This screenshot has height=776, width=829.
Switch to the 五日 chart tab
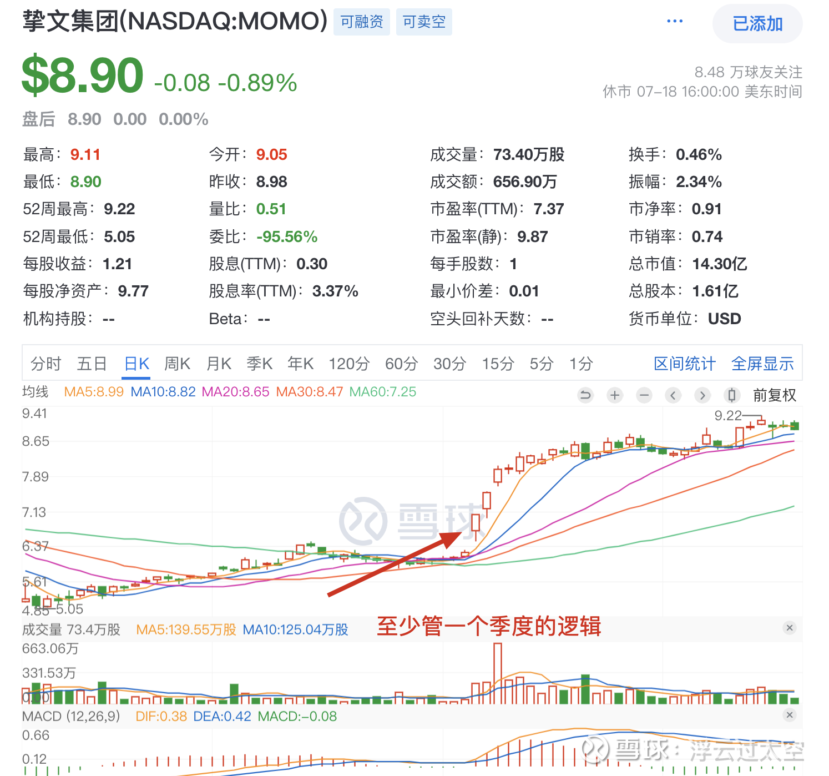tap(92, 364)
